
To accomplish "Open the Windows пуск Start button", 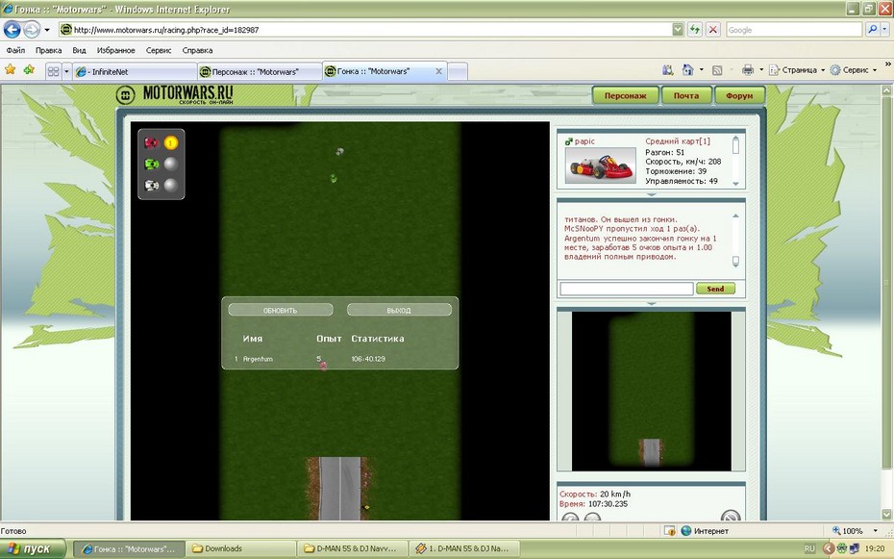I will (x=33, y=548).
